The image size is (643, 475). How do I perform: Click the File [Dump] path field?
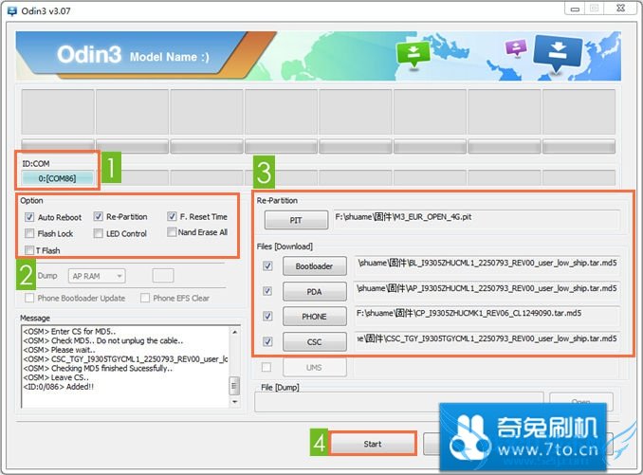click(398, 402)
